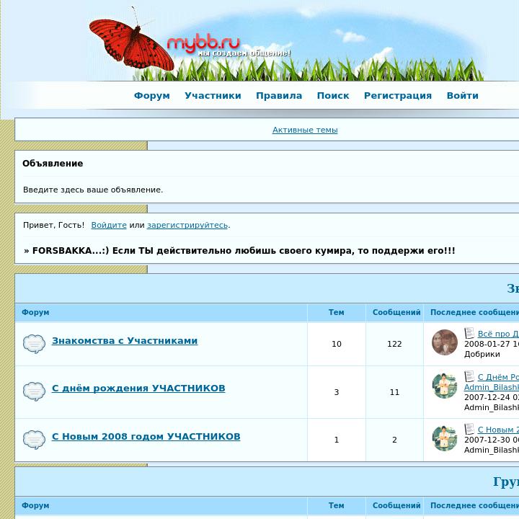Click topics count 10 for Знакомства
519x519 pixels.
[x=337, y=344]
